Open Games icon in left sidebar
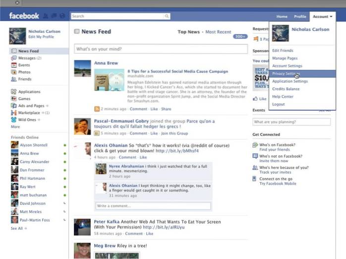Image resolution: width=346 pixels, height=259 pixels. click(14, 99)
